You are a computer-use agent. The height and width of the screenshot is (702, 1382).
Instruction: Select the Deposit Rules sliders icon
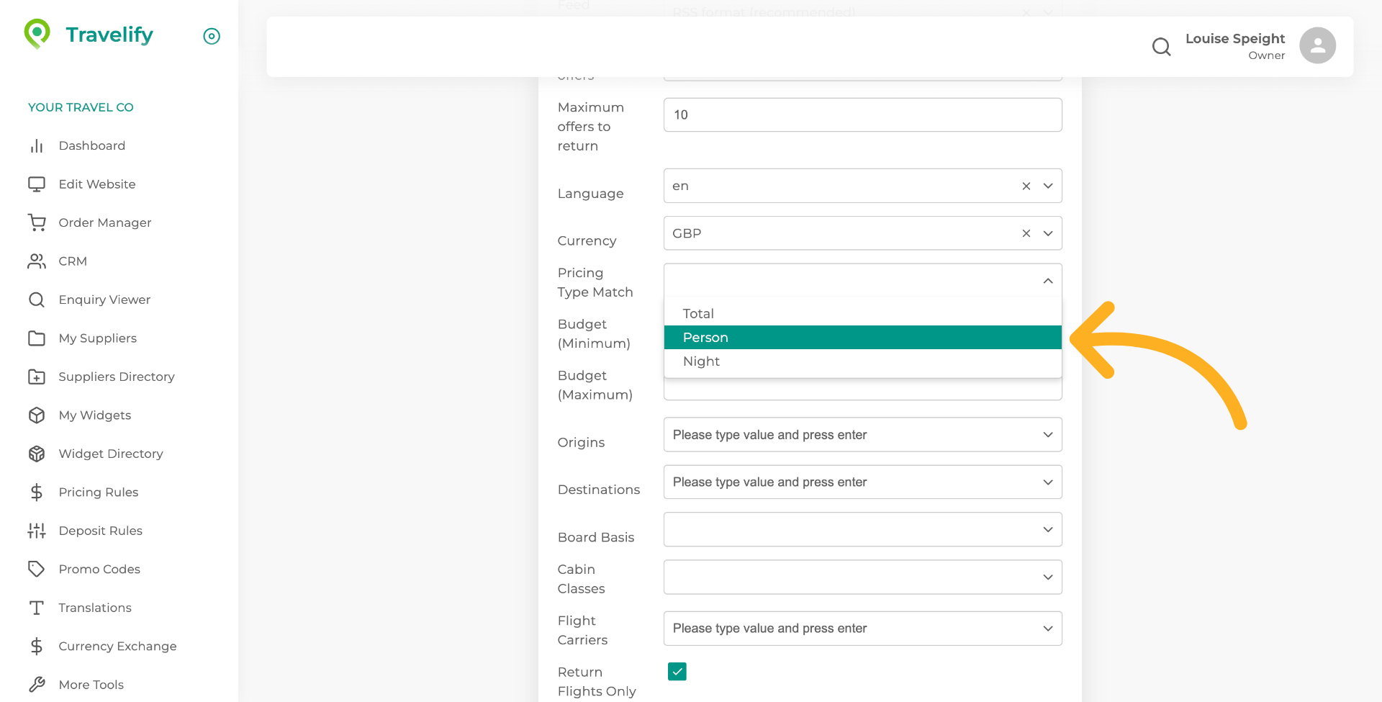(x=37, y=531)
